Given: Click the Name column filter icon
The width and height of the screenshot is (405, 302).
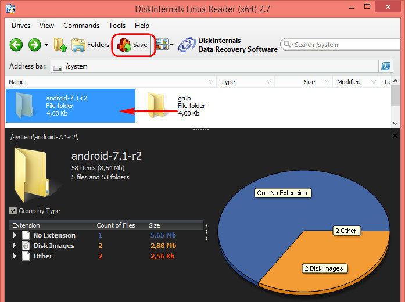Looking at the screenshot, I should (211, 82).
